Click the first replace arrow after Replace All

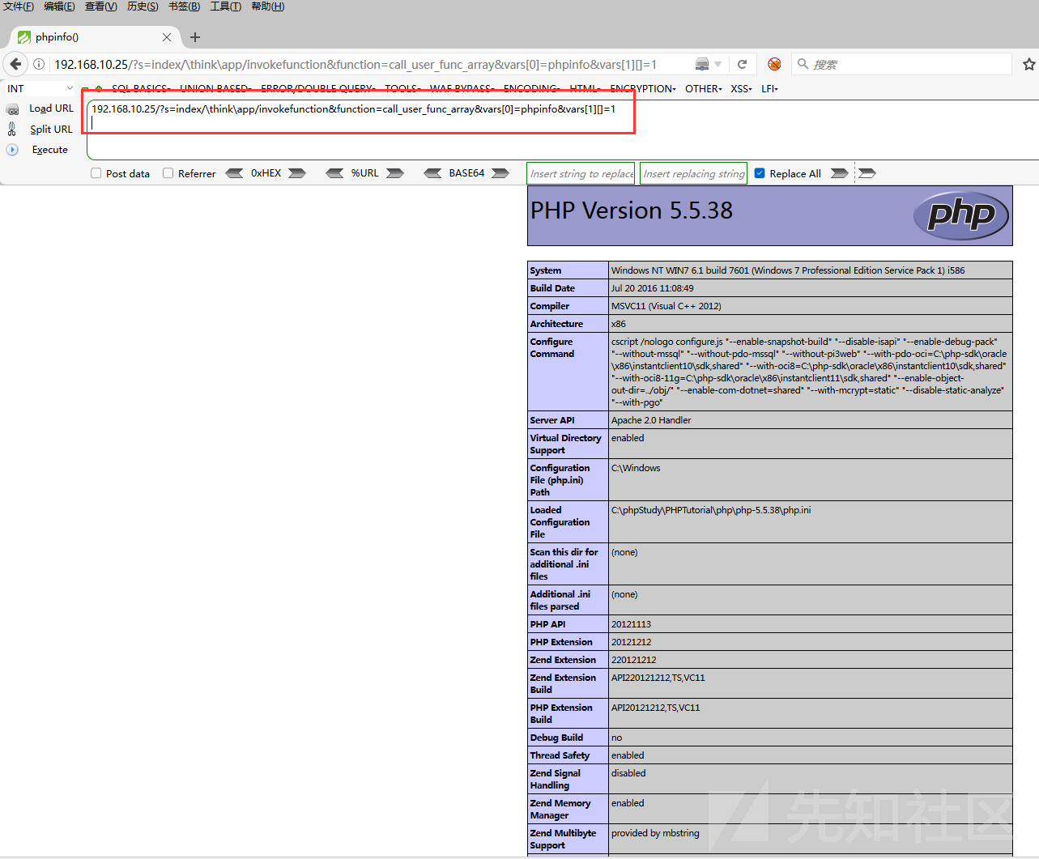840,173
